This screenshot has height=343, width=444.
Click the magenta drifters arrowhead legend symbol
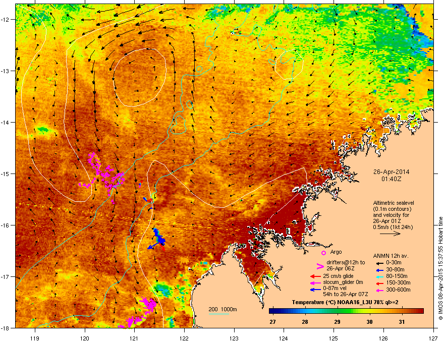pyautogui.click(x=320, y=266)
